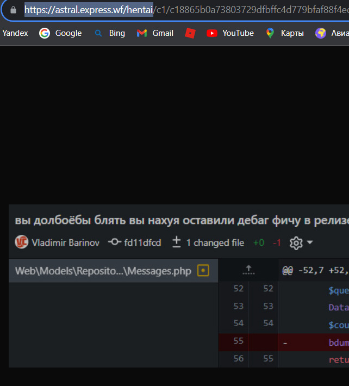
Task: Click the +0 additions count
Action: 258,243
